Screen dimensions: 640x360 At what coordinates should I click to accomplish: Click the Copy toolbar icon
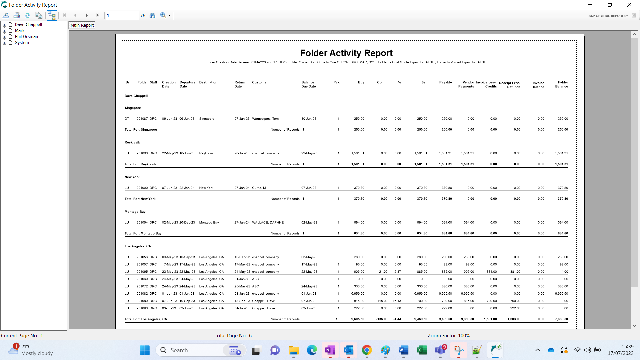(x=39, y=15)
